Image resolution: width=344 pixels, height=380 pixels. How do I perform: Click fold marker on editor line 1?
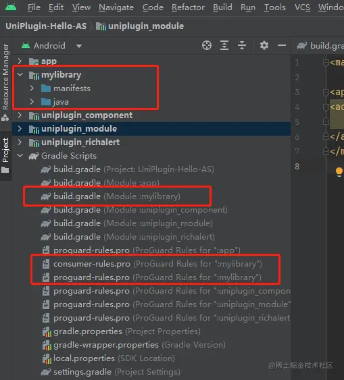(x=326, y=63)
